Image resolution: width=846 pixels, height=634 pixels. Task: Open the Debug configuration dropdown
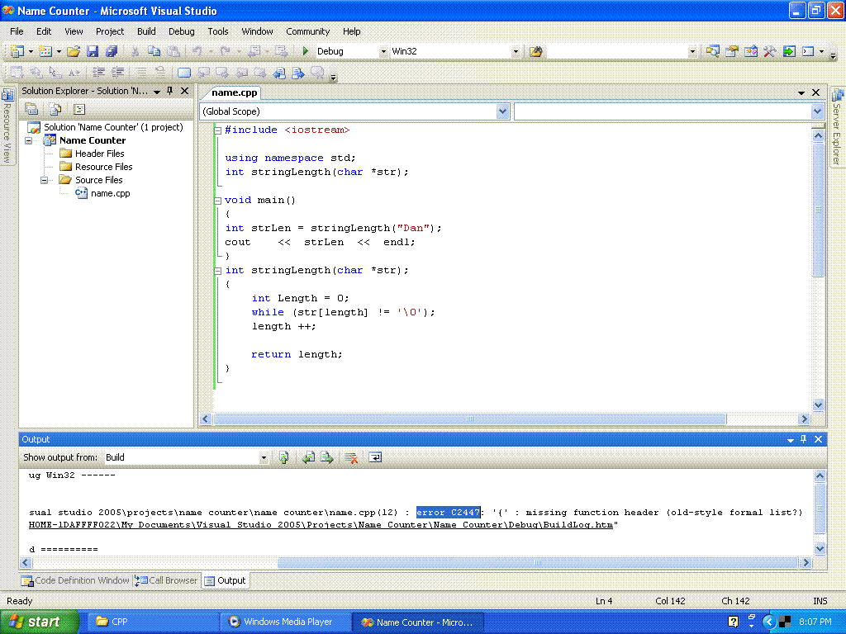pyautogui.click(x=383, y=51)
